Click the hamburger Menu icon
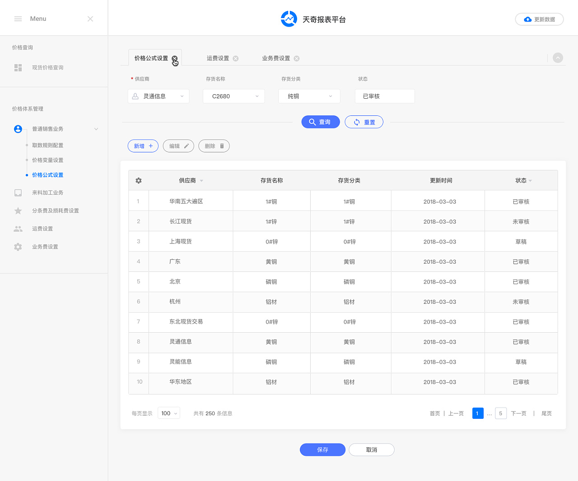 (18, 19)
